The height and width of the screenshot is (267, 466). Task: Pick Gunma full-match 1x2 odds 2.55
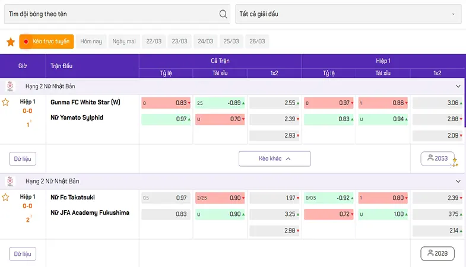[274, 103]
